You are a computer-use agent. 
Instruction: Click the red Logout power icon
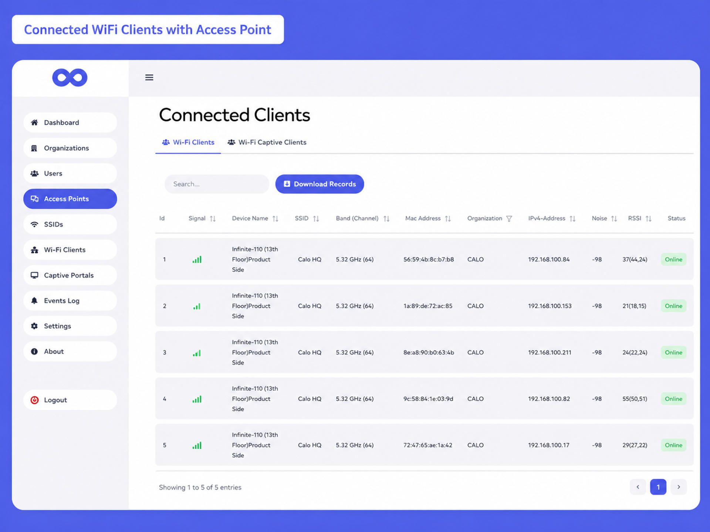pyautogui.click(x=34, y=400)
